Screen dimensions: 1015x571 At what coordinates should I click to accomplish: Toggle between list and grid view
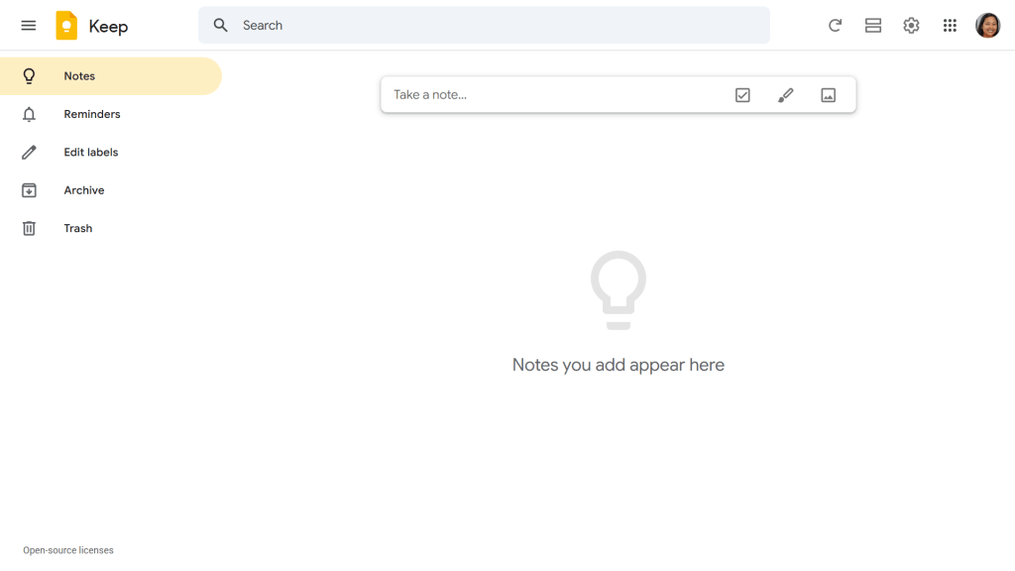click(873, 25)
